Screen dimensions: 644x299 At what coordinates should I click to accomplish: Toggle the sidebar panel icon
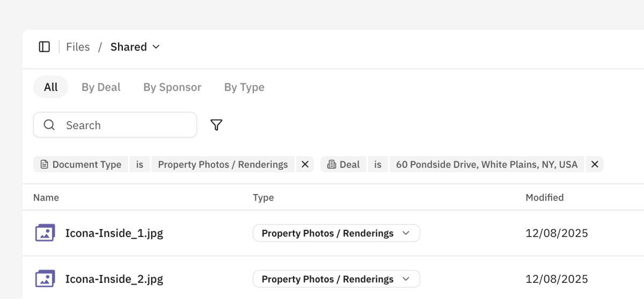(x=45, y=47)
